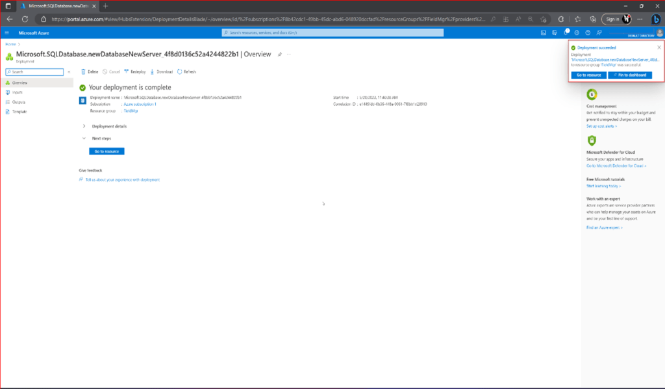Click Delete in the deployment toolbar
This screenshot has width=665, height=389.
point(90,71)
